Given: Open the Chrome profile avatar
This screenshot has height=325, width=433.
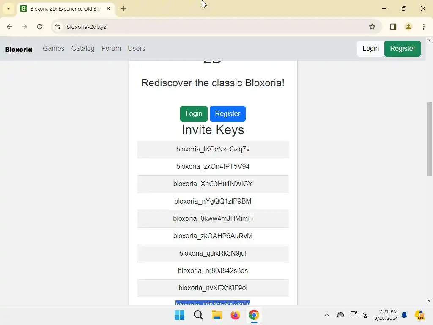Looking at the screenshot, I should 408,27.
